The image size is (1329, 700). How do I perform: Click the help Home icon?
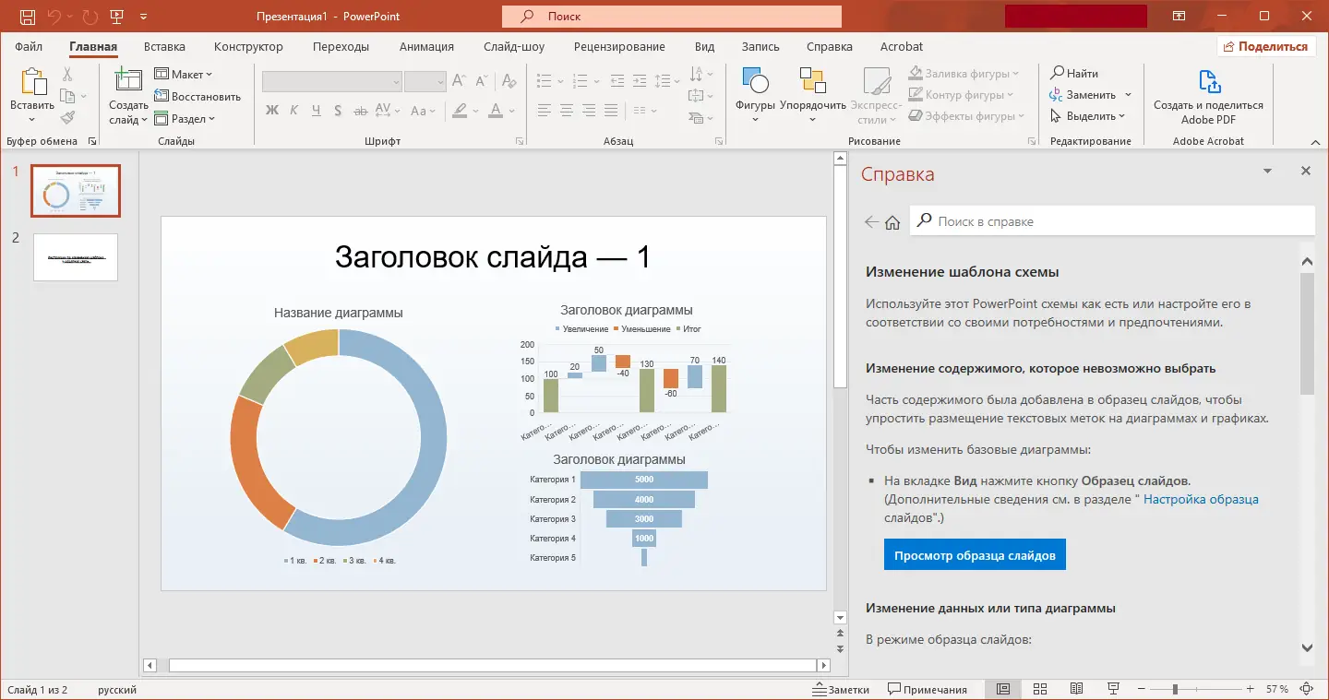(x=892, y=222)
